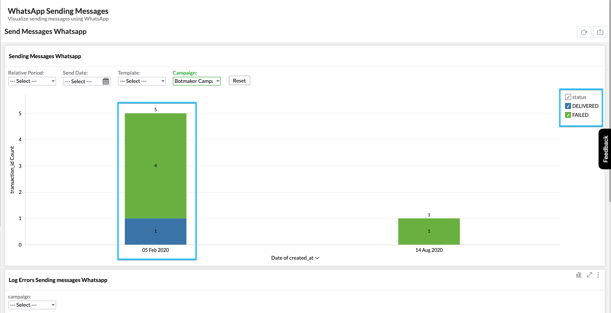Expand the Template dropdown
611x313 pixels.
pyautogui.click(x=142, y=81)
